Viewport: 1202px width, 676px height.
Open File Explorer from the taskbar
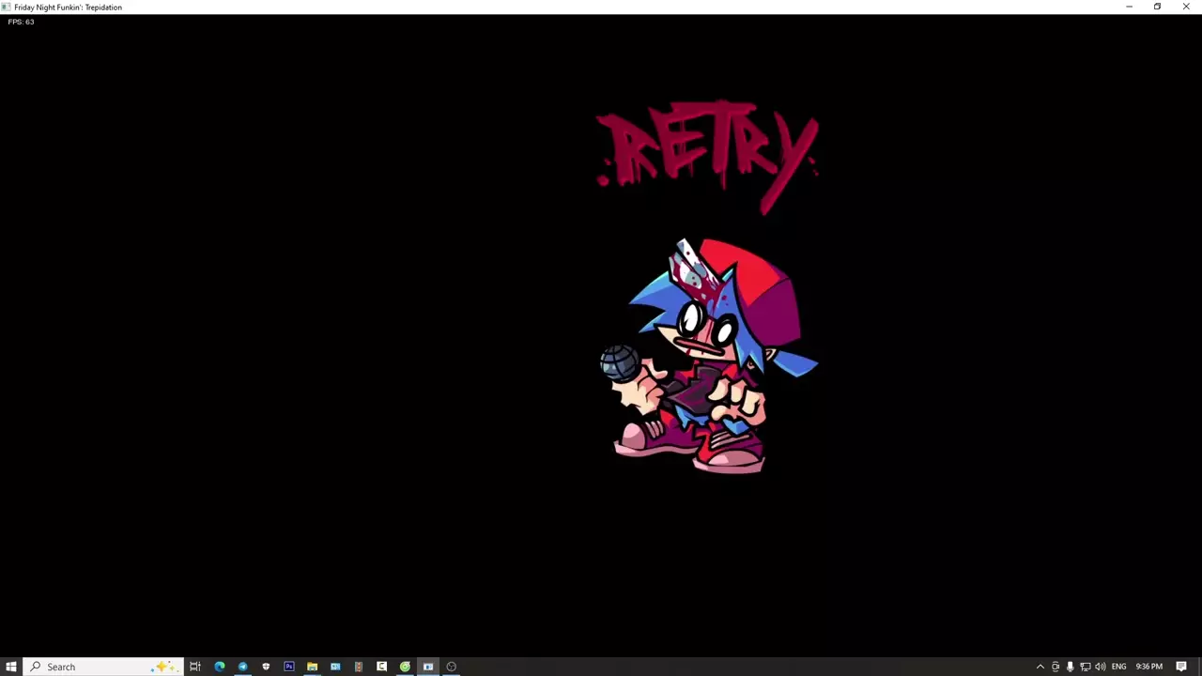tap(312, 667)
